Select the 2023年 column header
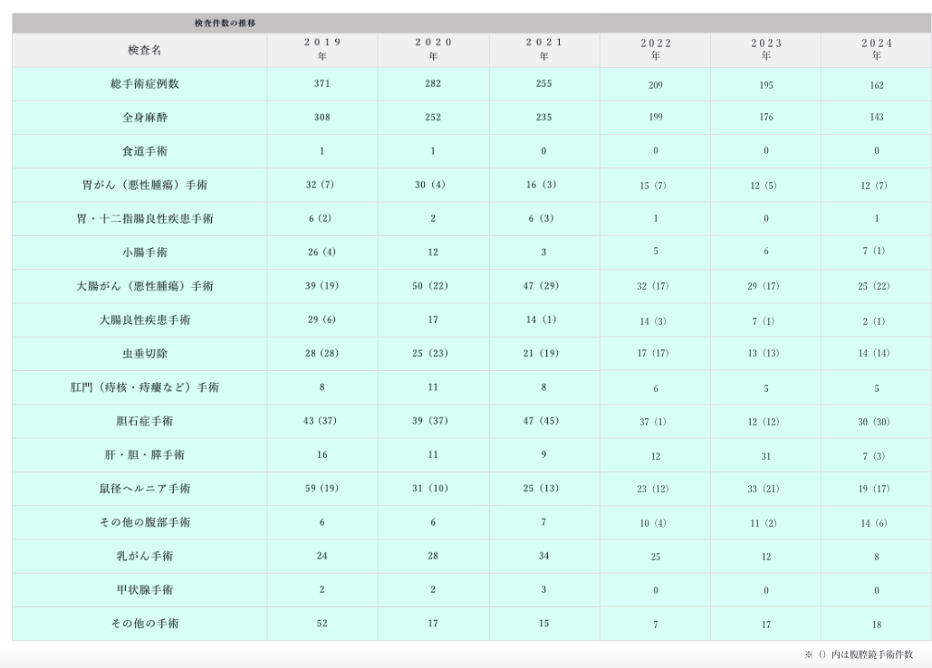Viewport: 932px width, 668px height. tap(766, 49)
